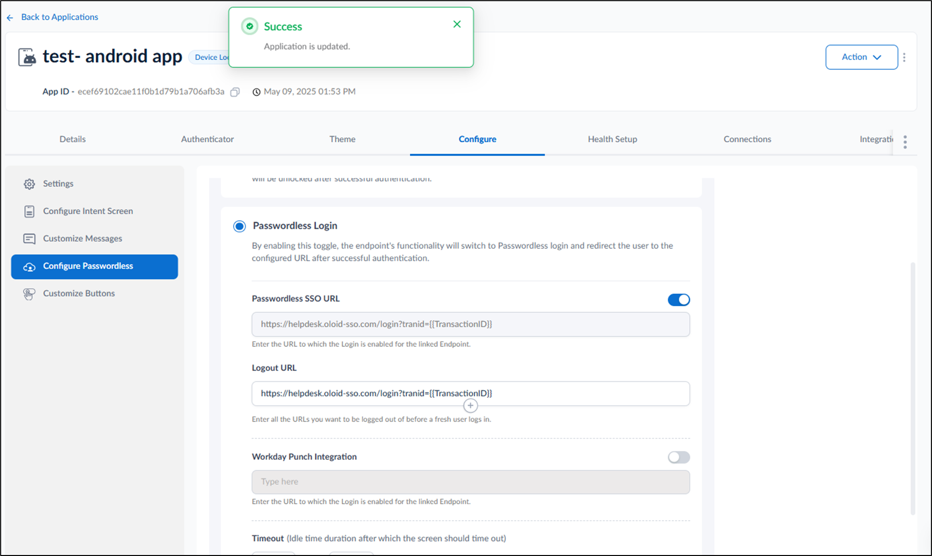Click the clock icon near the date

(x=256, y=92)
